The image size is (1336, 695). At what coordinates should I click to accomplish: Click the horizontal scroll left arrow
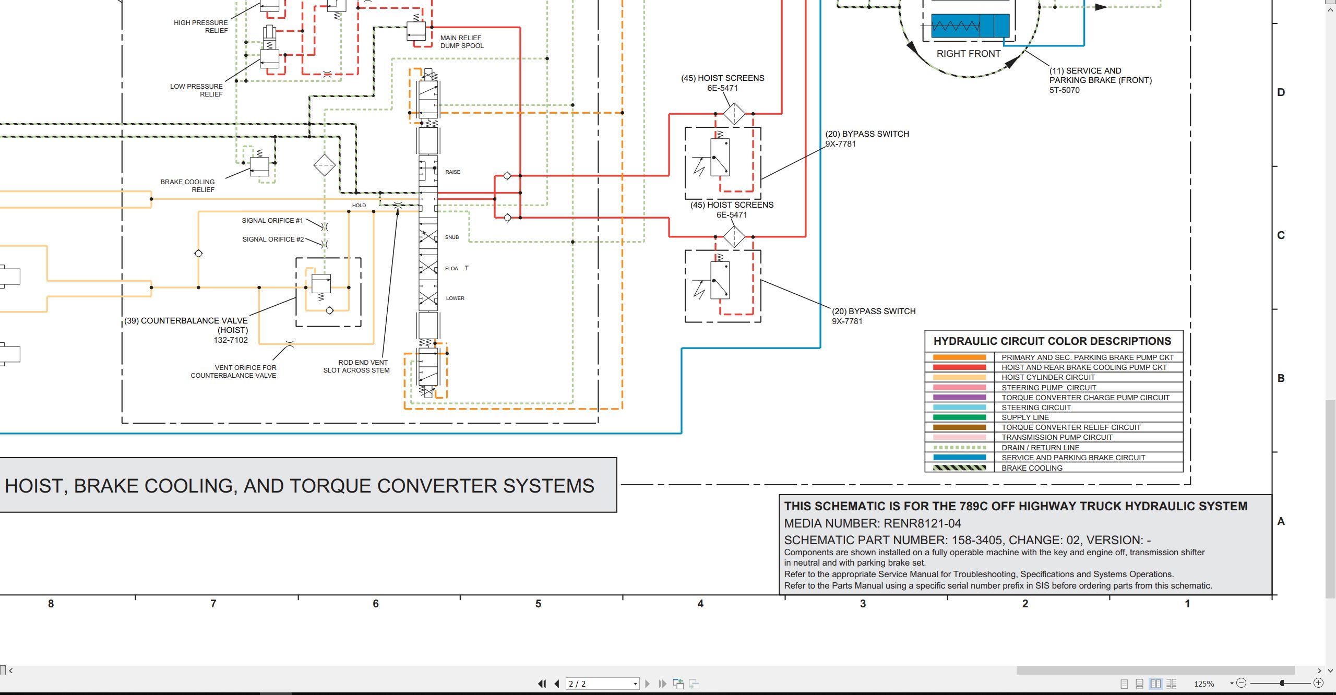[10, 670]
